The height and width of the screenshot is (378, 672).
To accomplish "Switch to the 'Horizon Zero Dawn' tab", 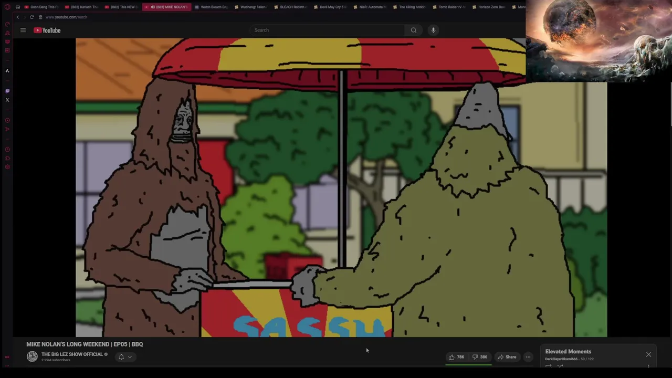I will point(489,7).
